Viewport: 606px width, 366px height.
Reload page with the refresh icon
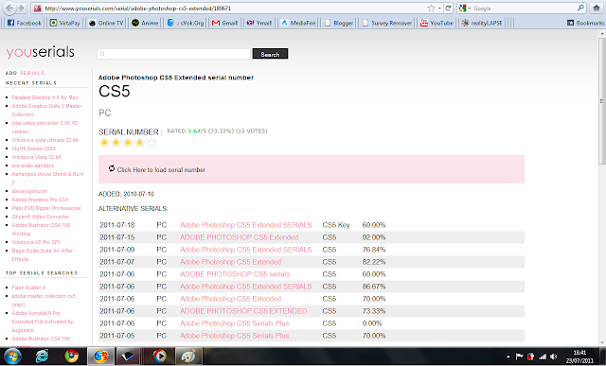(448, 9)
